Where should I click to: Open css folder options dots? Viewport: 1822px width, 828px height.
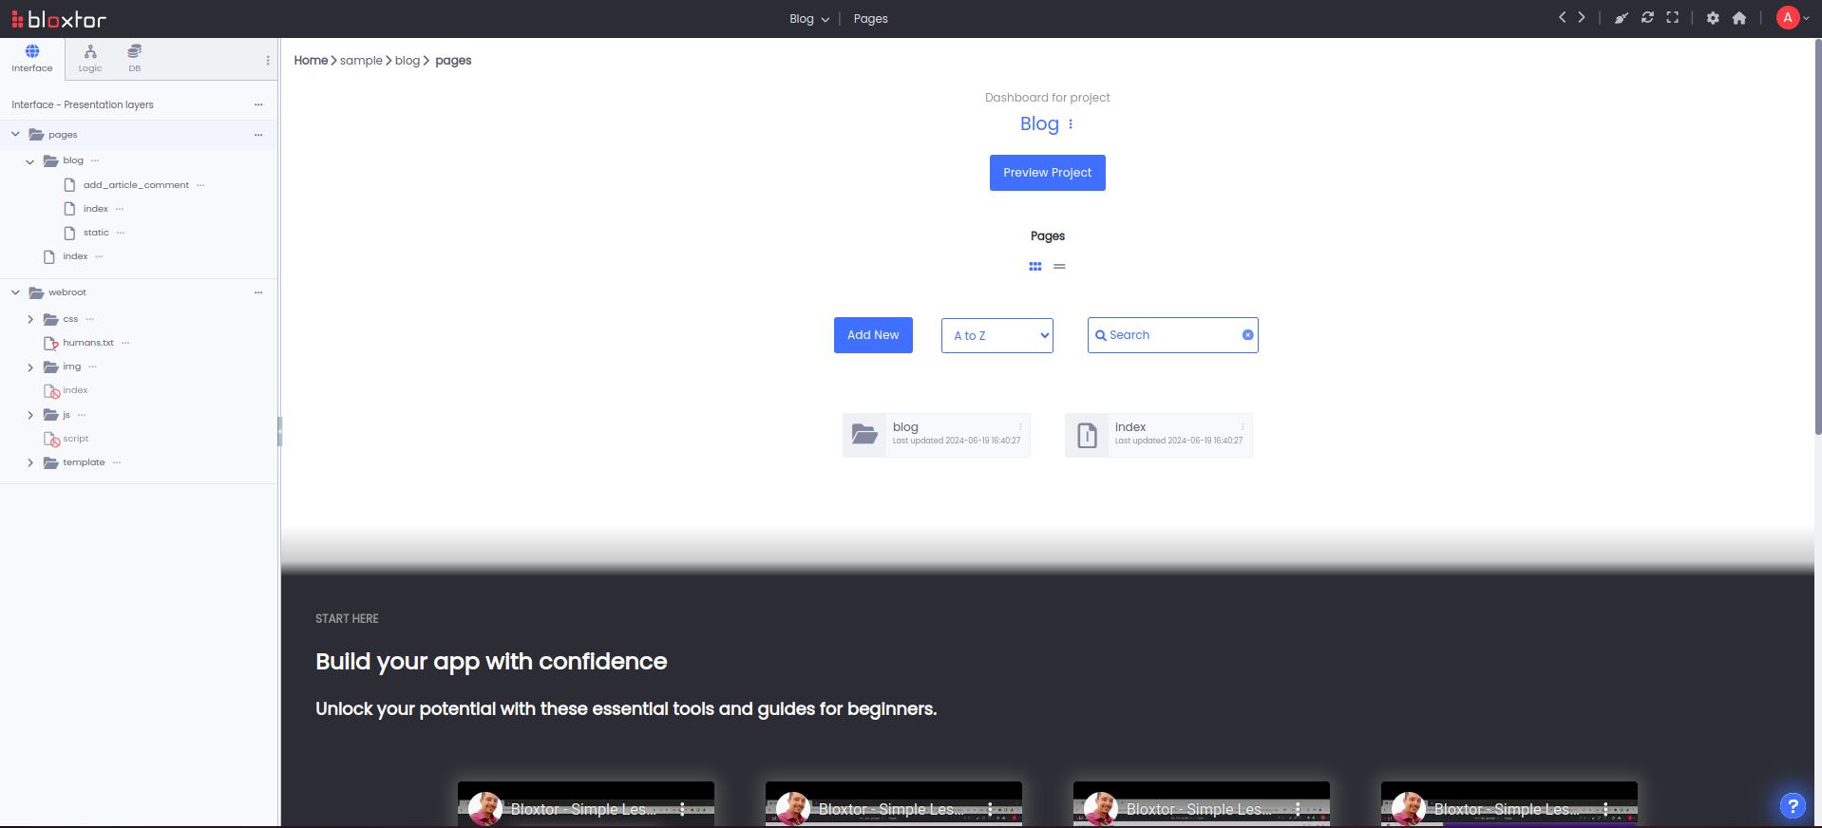pos(90,319)
